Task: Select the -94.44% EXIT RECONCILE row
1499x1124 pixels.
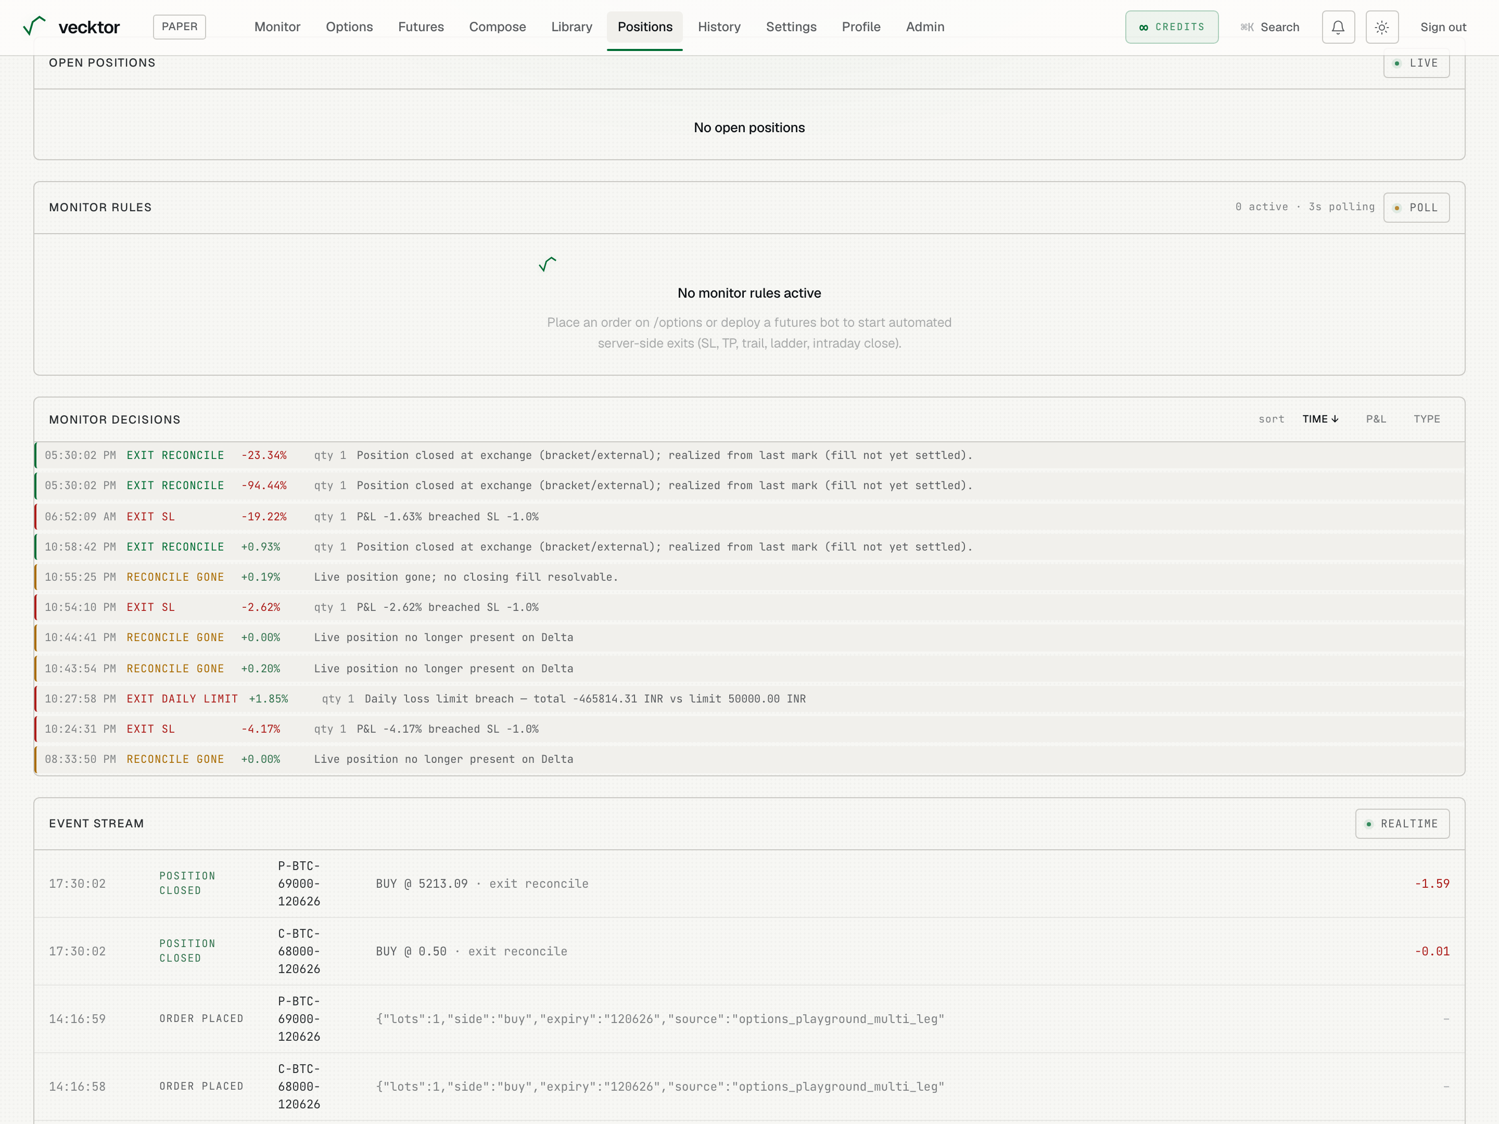Action: coord(749,486)
